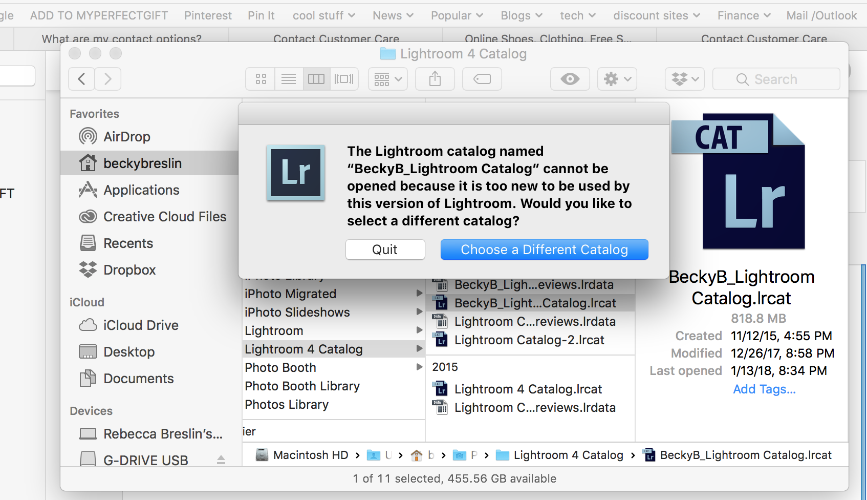The width and height of the screenshot is (867, 500).
Task: Switch to list view in Finder
Action: pos(289,79)
